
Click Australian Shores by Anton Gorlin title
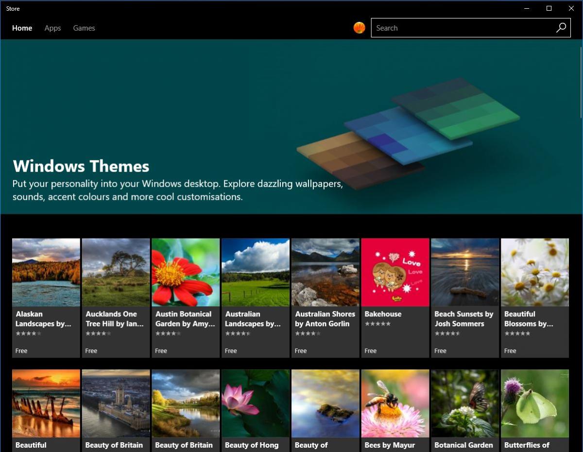coord(325,319)
